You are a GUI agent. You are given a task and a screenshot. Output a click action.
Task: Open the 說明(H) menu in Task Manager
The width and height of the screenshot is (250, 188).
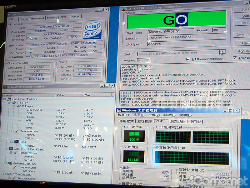(185, 115)
